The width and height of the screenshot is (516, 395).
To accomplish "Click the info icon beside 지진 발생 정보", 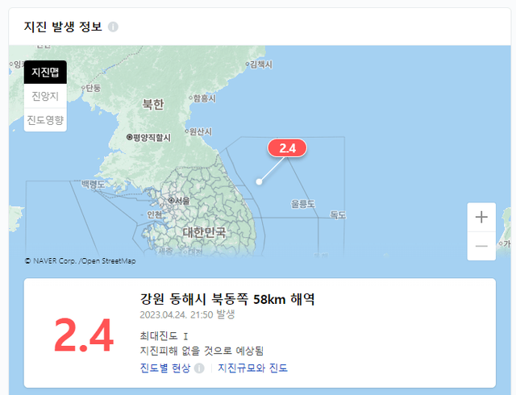I will [113, 27].
